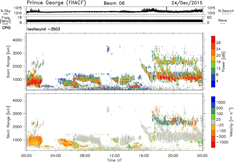Click the '16:00' time axis tick label
The width and height of the screenshot is (234, 162).
pyautogui.click(x=144, y=156)
